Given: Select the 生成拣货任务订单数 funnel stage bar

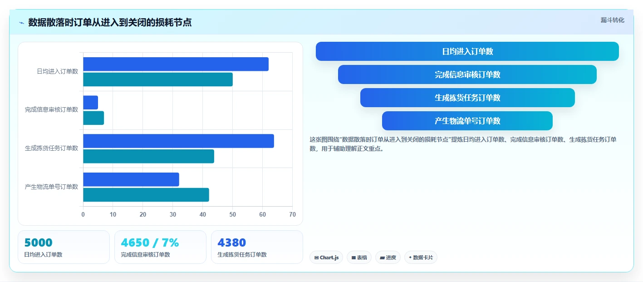Looking at the screenshot, I should [467, 98].
